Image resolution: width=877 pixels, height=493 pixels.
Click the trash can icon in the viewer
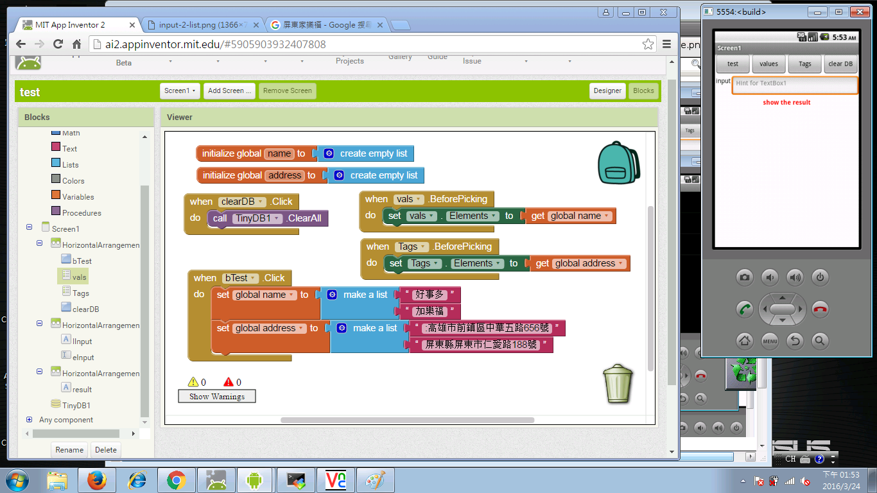618,383
